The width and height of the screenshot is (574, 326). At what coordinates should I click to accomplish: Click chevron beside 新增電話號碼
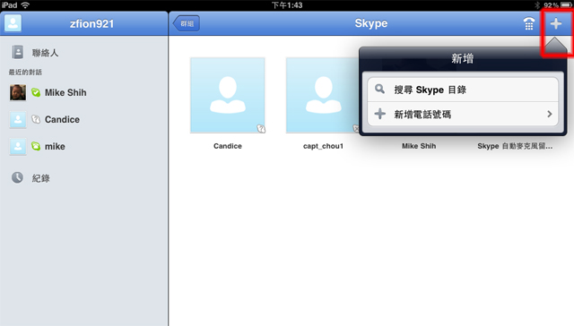[x=549, y=114]
